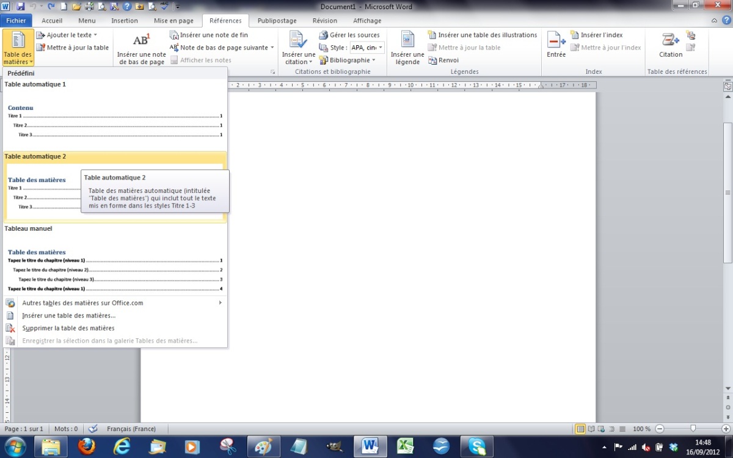Viewport: 733px width, 458px height.
Task: Open the Insérer une citation dropdown
Action: [298, 48]
